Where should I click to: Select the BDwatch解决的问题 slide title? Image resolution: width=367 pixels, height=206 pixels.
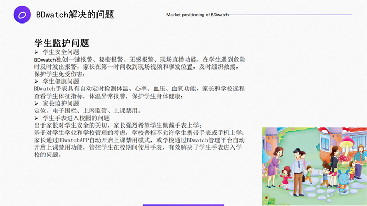75,15
